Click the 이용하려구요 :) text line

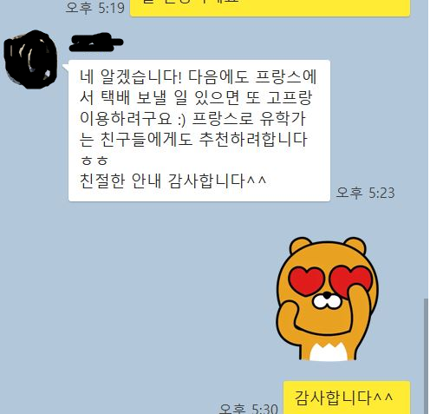[192, 119]
